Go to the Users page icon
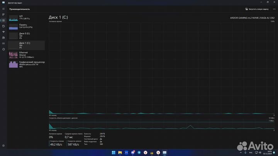Viewport: 278px width, 156px height. (3, 37)
